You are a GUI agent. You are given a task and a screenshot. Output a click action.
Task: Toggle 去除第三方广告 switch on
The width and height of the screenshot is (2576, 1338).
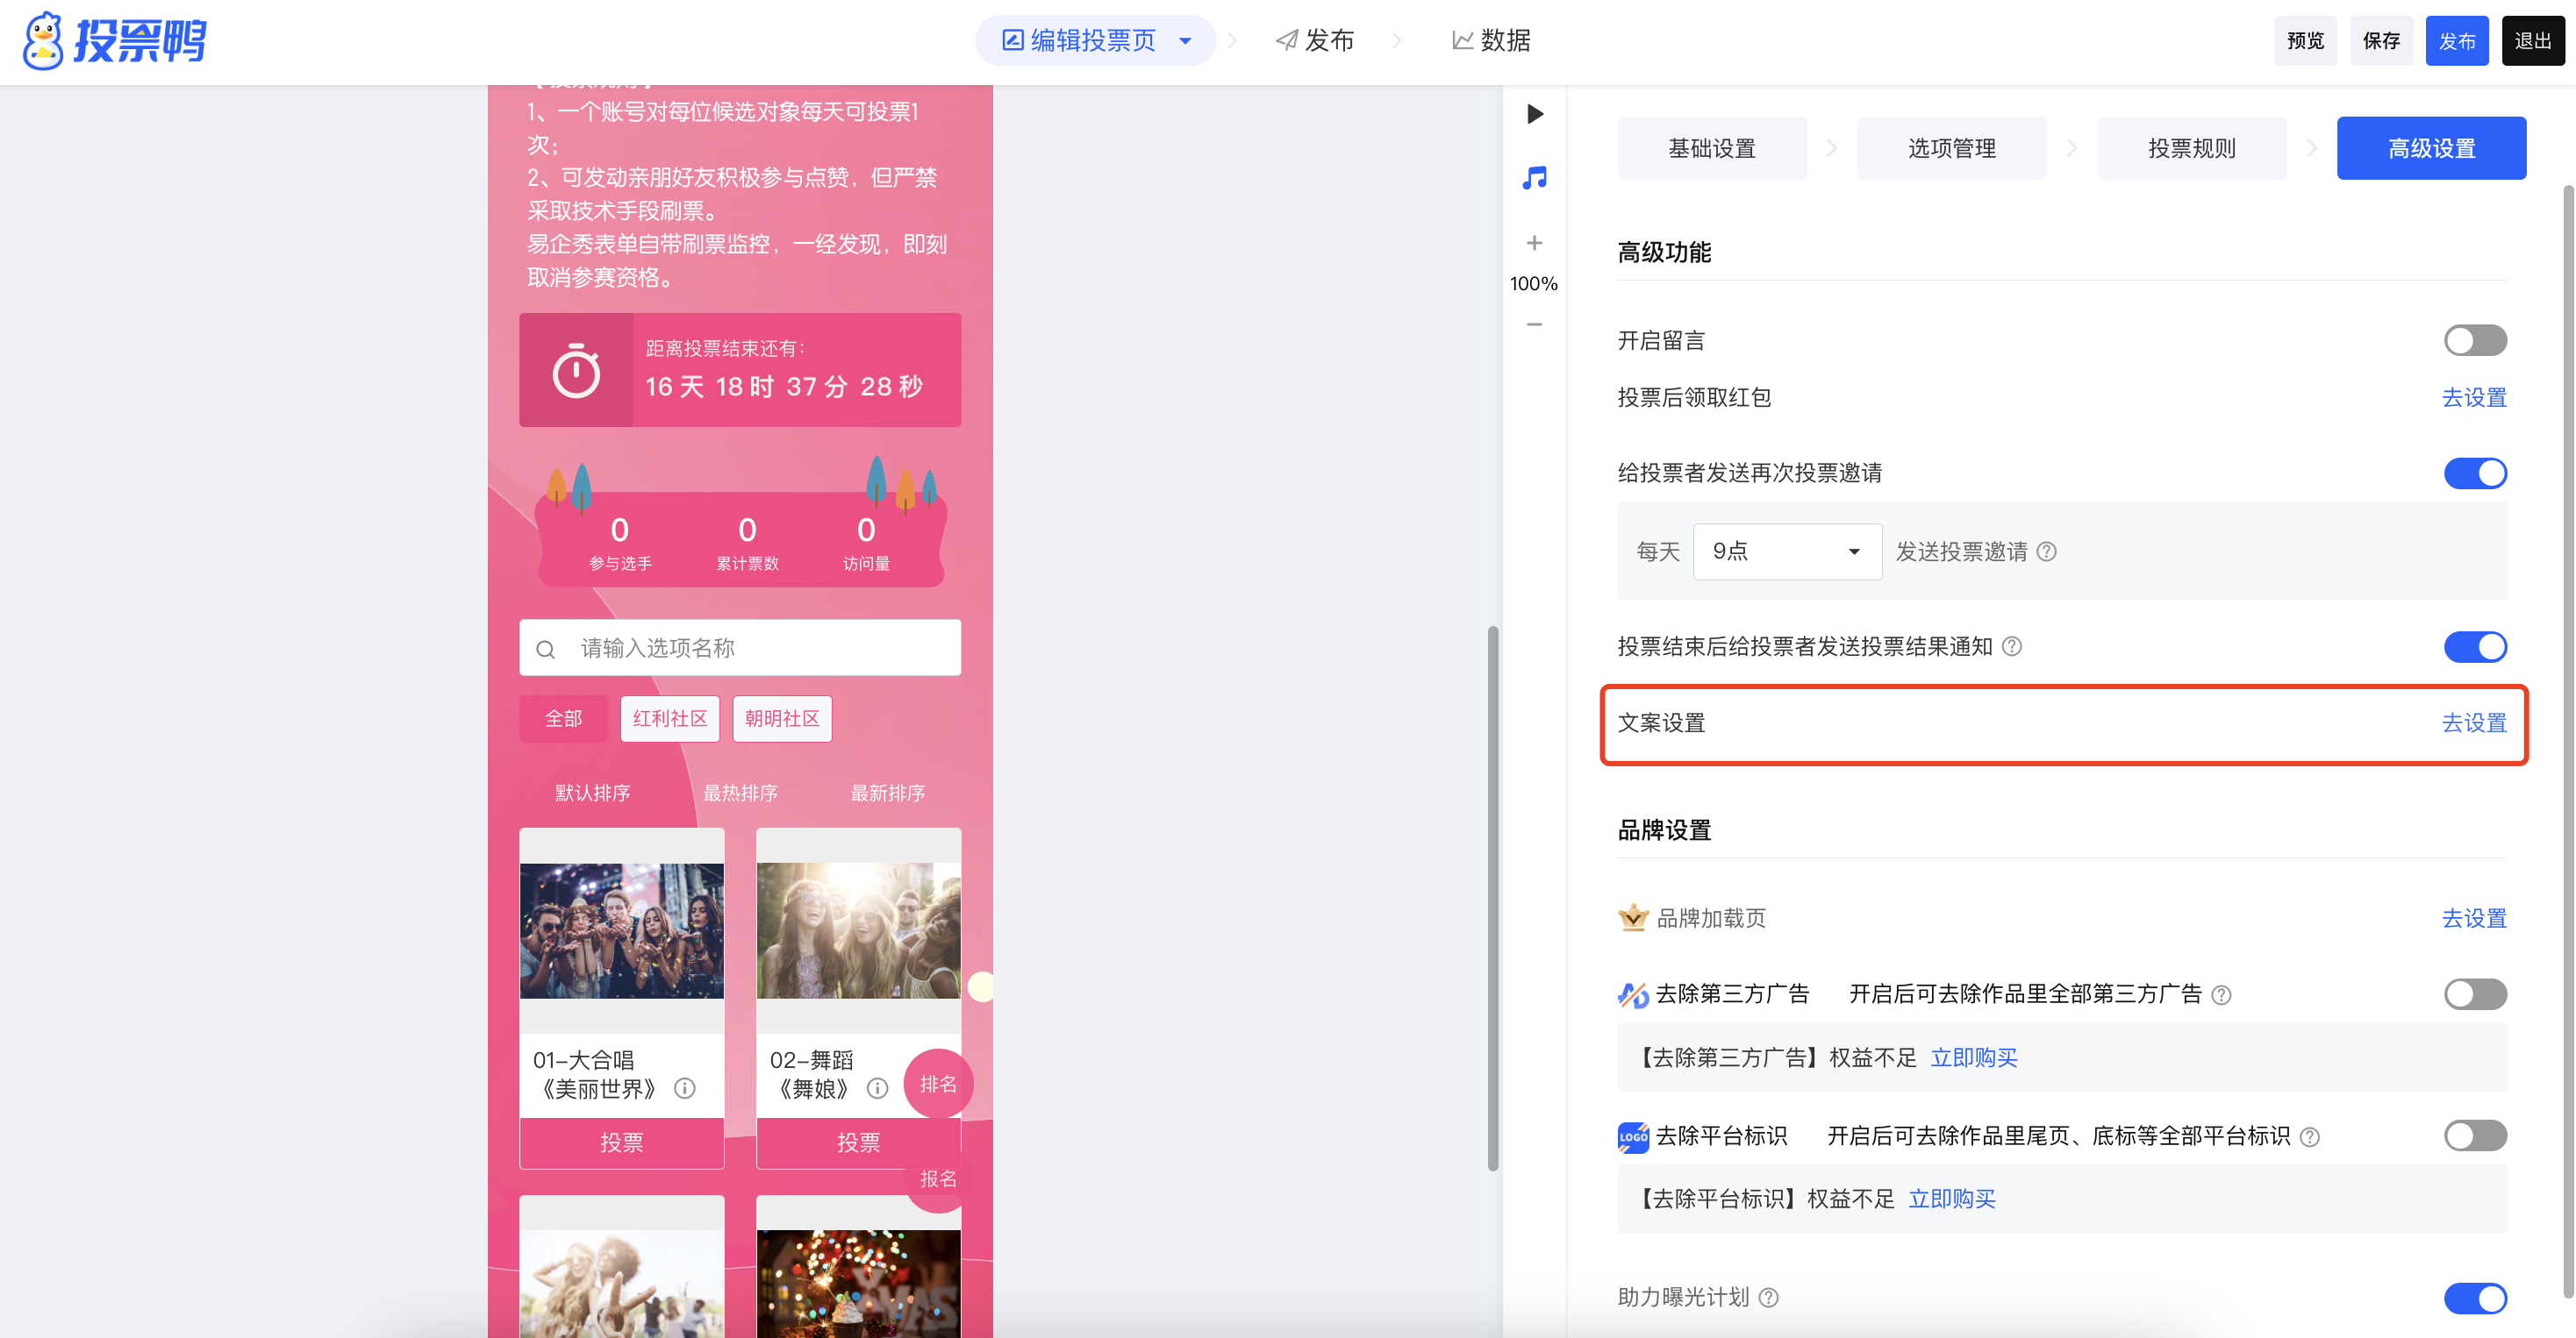point(2474,993)
